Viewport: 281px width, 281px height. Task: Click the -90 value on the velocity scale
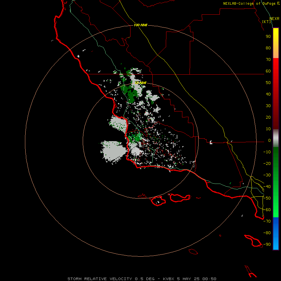point(267,244)
